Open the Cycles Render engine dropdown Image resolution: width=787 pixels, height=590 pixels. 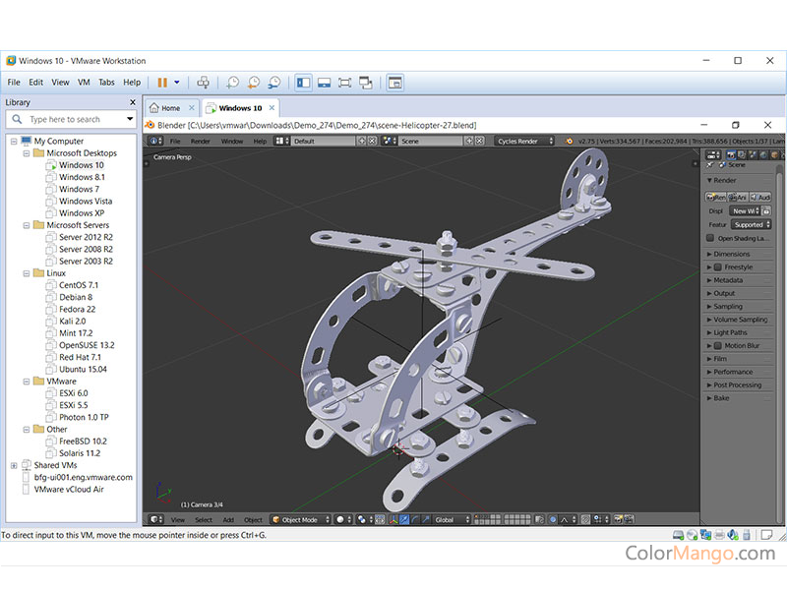(x=523, y=142)
